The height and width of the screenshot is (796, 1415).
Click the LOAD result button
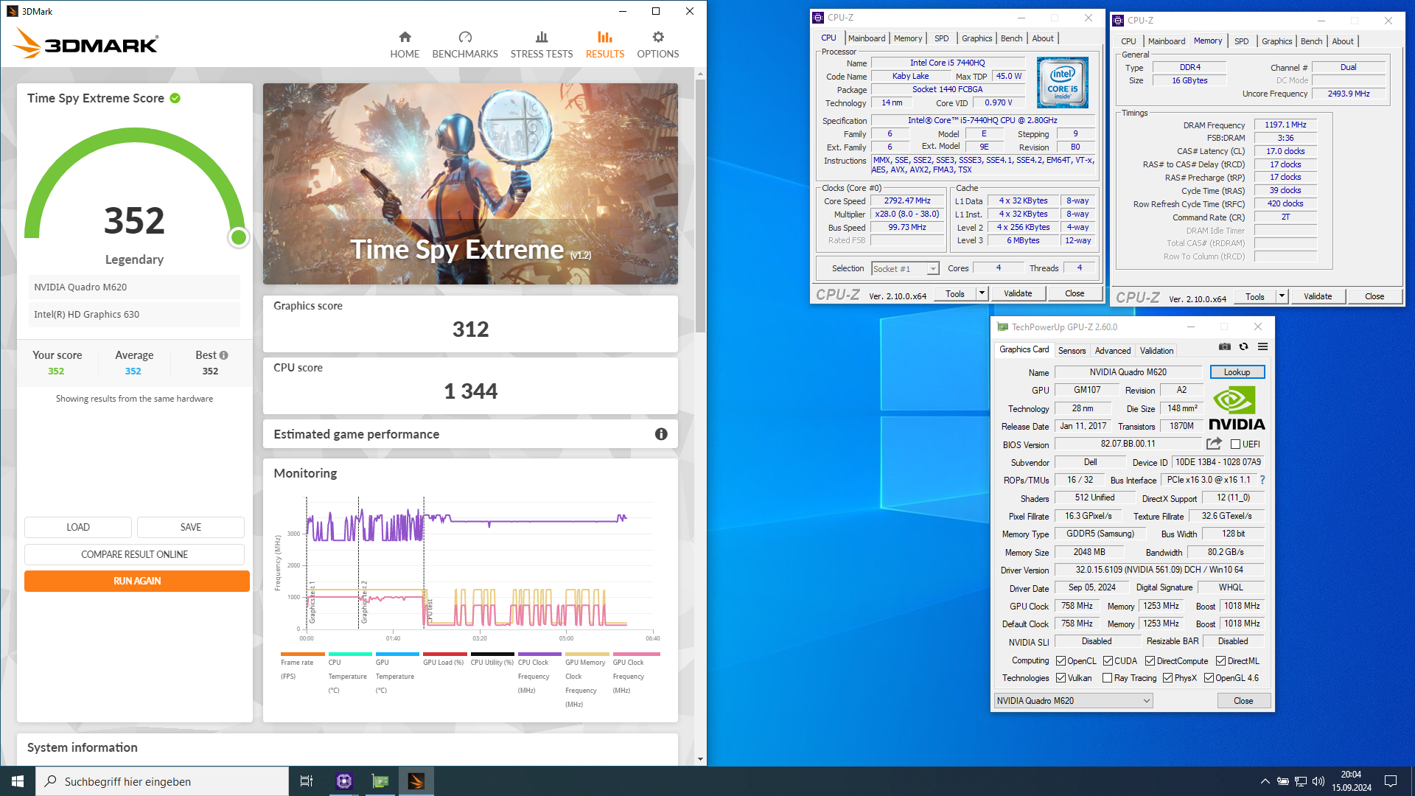[x=78, y=527]
